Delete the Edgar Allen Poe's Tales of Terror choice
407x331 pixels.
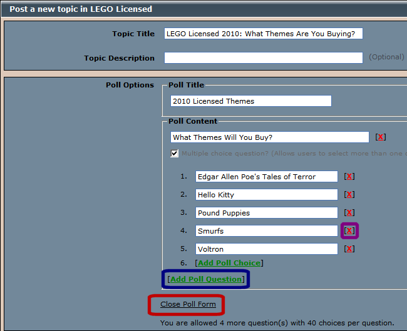tap(349, 177)
